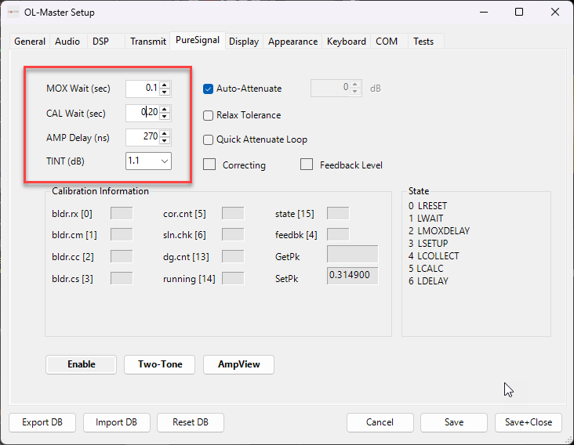Click state entry '4 LCOLLECT'
Viewport: 574px width, 445px height.
pyautogui.click(x=434, y=256)
